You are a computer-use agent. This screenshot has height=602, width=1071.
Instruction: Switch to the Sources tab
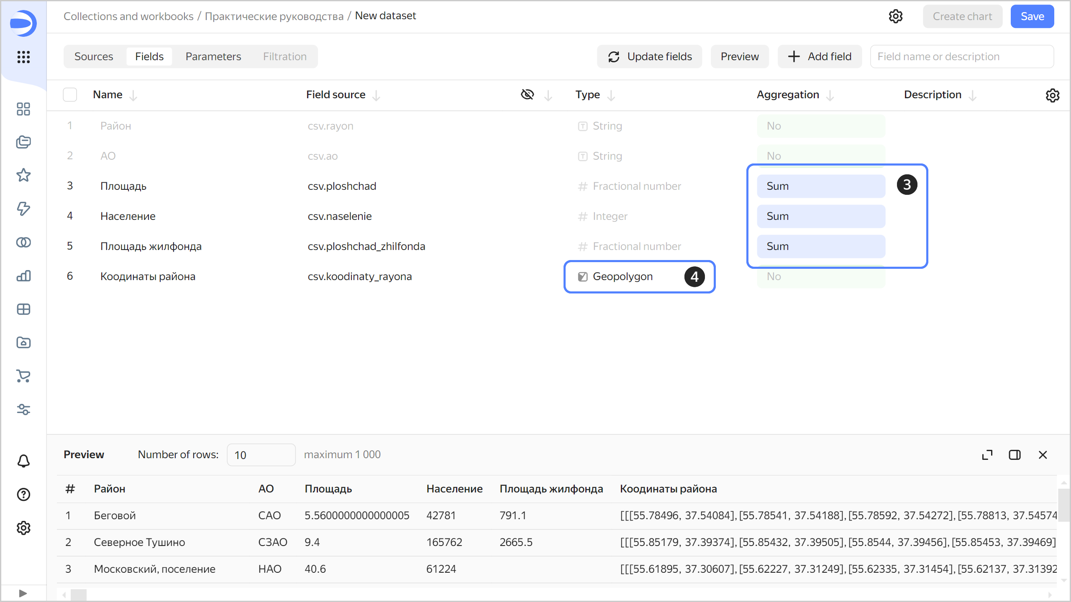click(x=94, y=56)
